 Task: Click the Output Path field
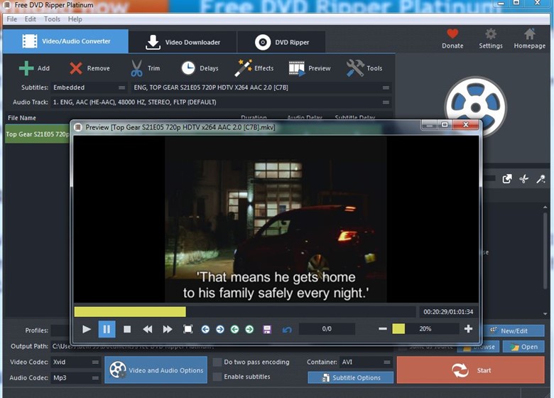coord(222,346)
